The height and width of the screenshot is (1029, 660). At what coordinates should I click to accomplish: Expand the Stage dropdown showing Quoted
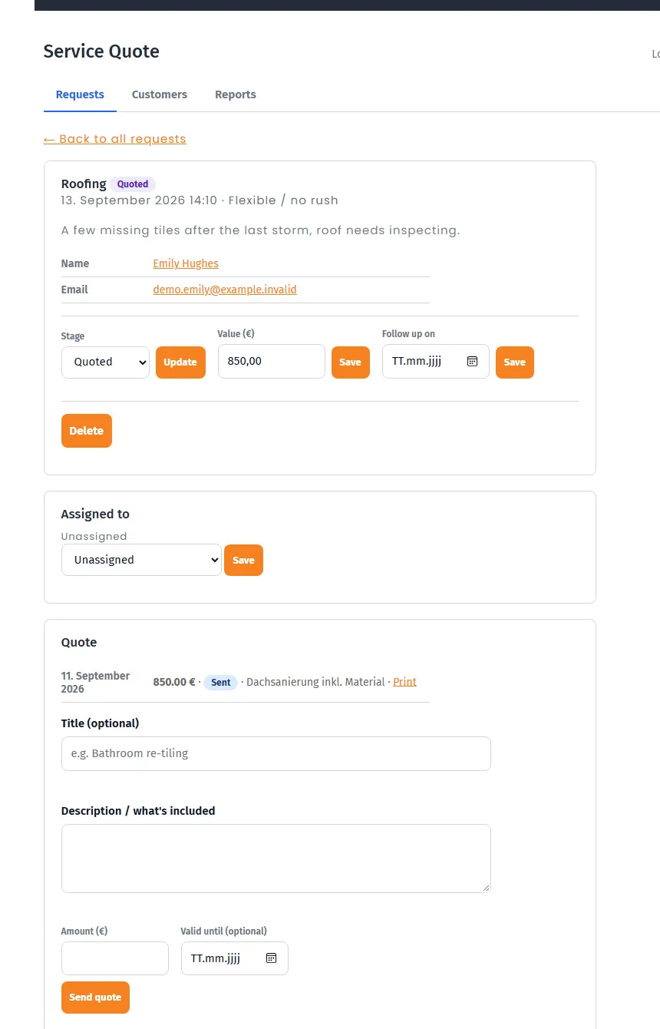click(x=105, y=362)
